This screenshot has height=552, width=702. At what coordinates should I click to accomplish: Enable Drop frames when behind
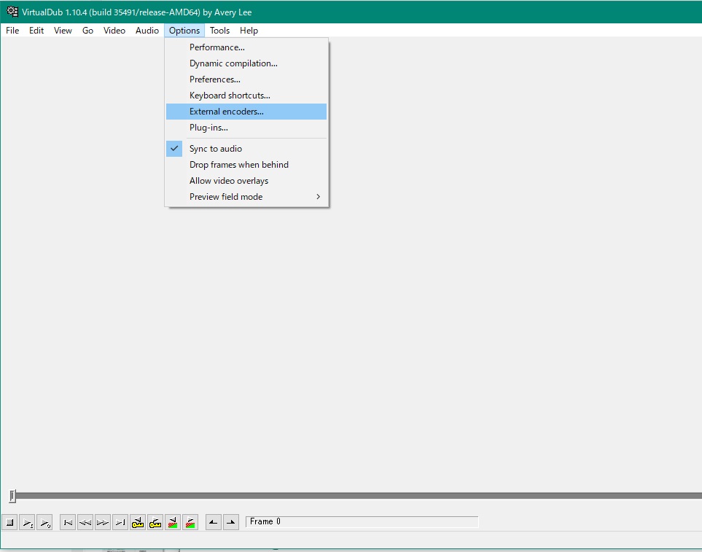coord(246,165)
